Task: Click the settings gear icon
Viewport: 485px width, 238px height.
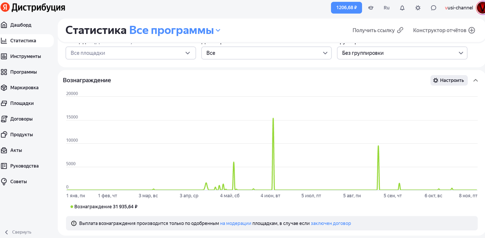Action: [x=418, y=8]
